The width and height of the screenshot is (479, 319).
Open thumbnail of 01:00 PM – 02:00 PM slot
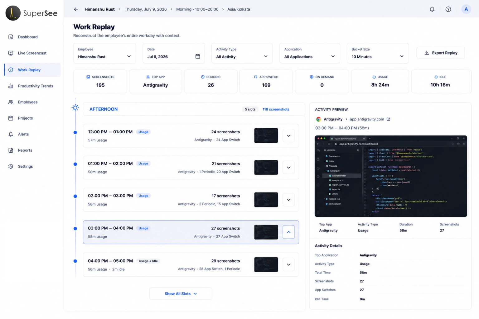pos(266,167)
